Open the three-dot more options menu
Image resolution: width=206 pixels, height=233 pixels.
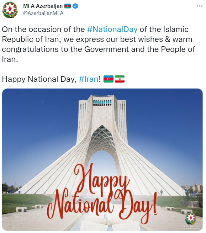[x=200, y=6]
